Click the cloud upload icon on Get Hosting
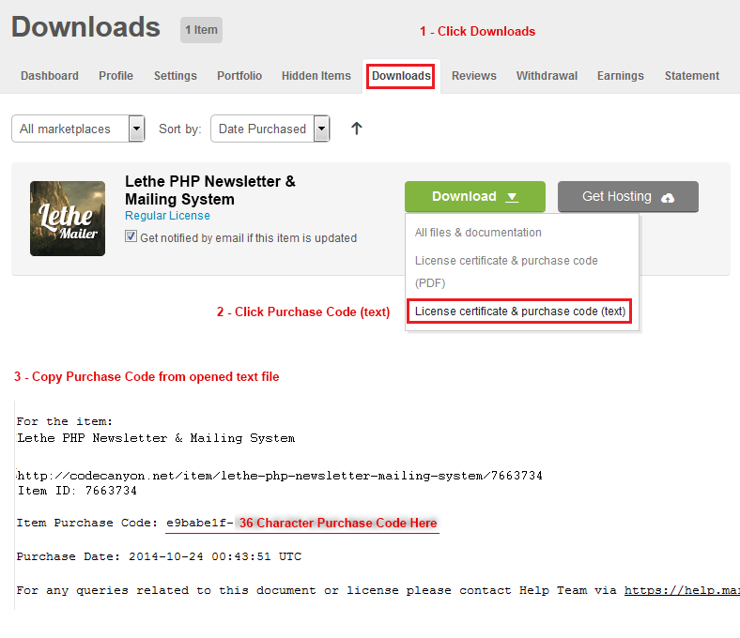This screenshot has height=638, width=740. [668, 198]
